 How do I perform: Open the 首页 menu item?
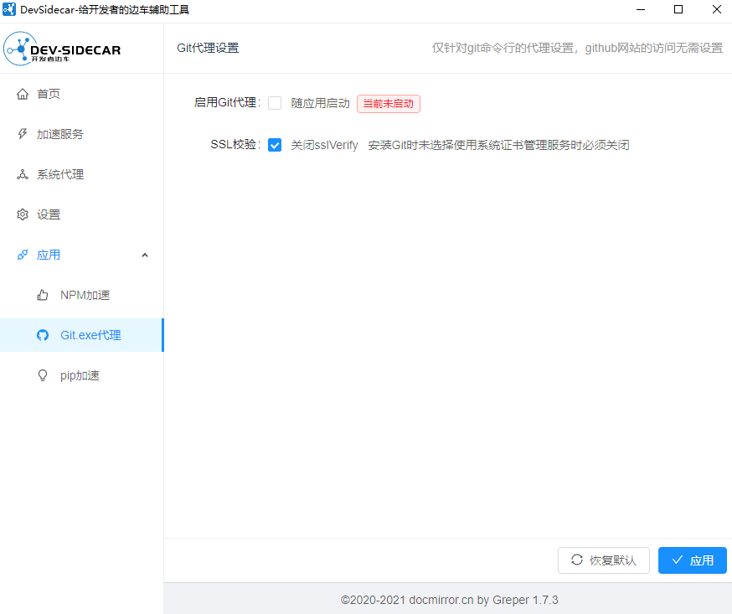(x=82, y=94)
